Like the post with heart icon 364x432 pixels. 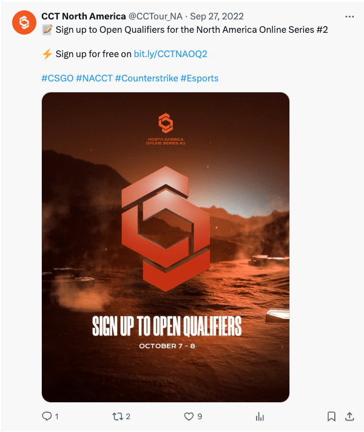click(x=189, y=416)
